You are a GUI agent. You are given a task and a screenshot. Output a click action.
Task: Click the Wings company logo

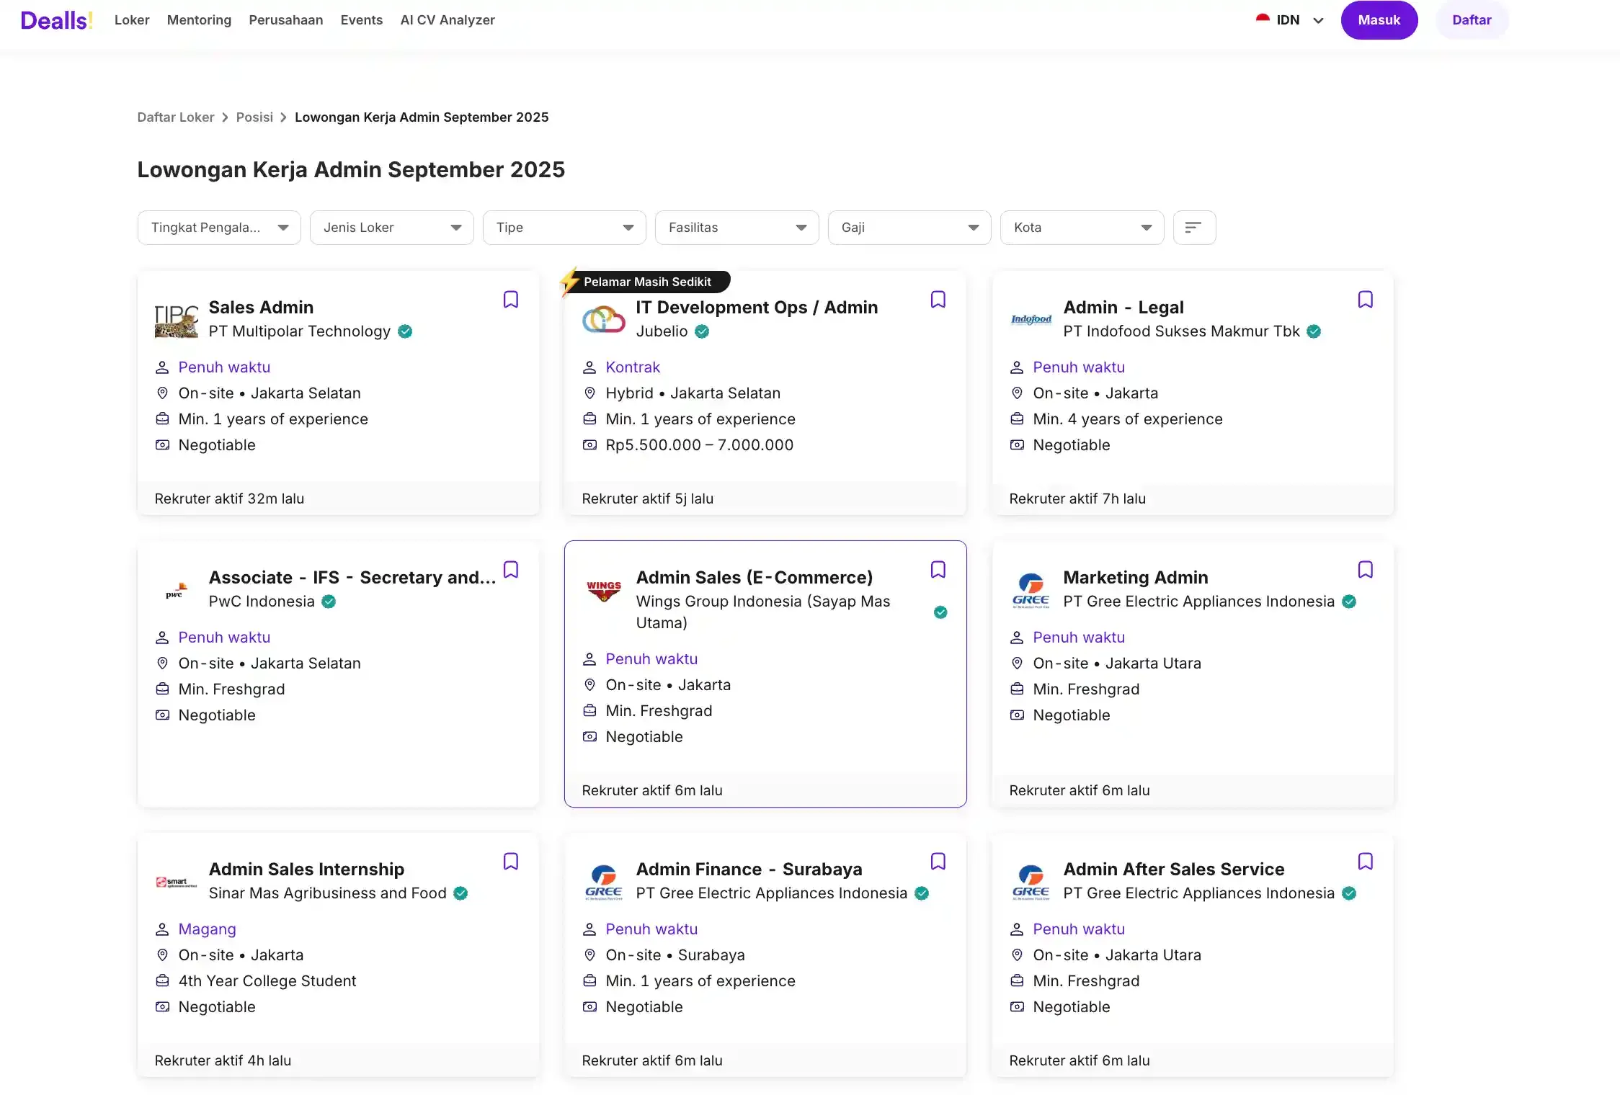coord(603,591)
